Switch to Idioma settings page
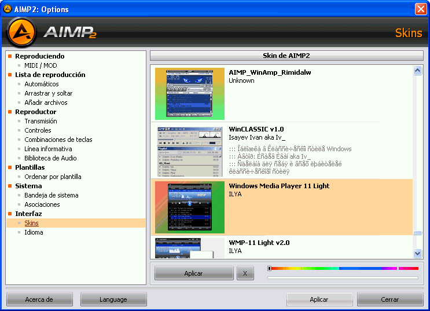This screenshot has width=430, height=311. click(x=34, y=232)
